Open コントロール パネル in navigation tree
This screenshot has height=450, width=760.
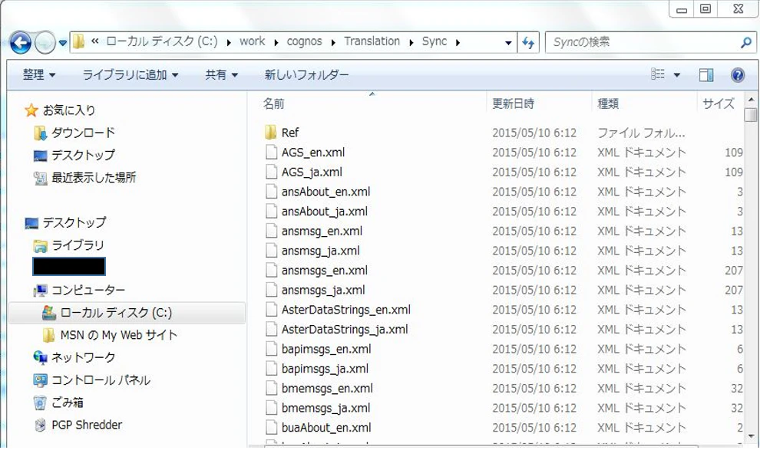(92, 380)
